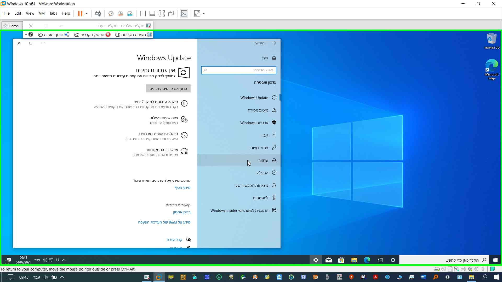
Task: Open תוכנית למשתתפי Windows Insider icon
Action: 274,210
